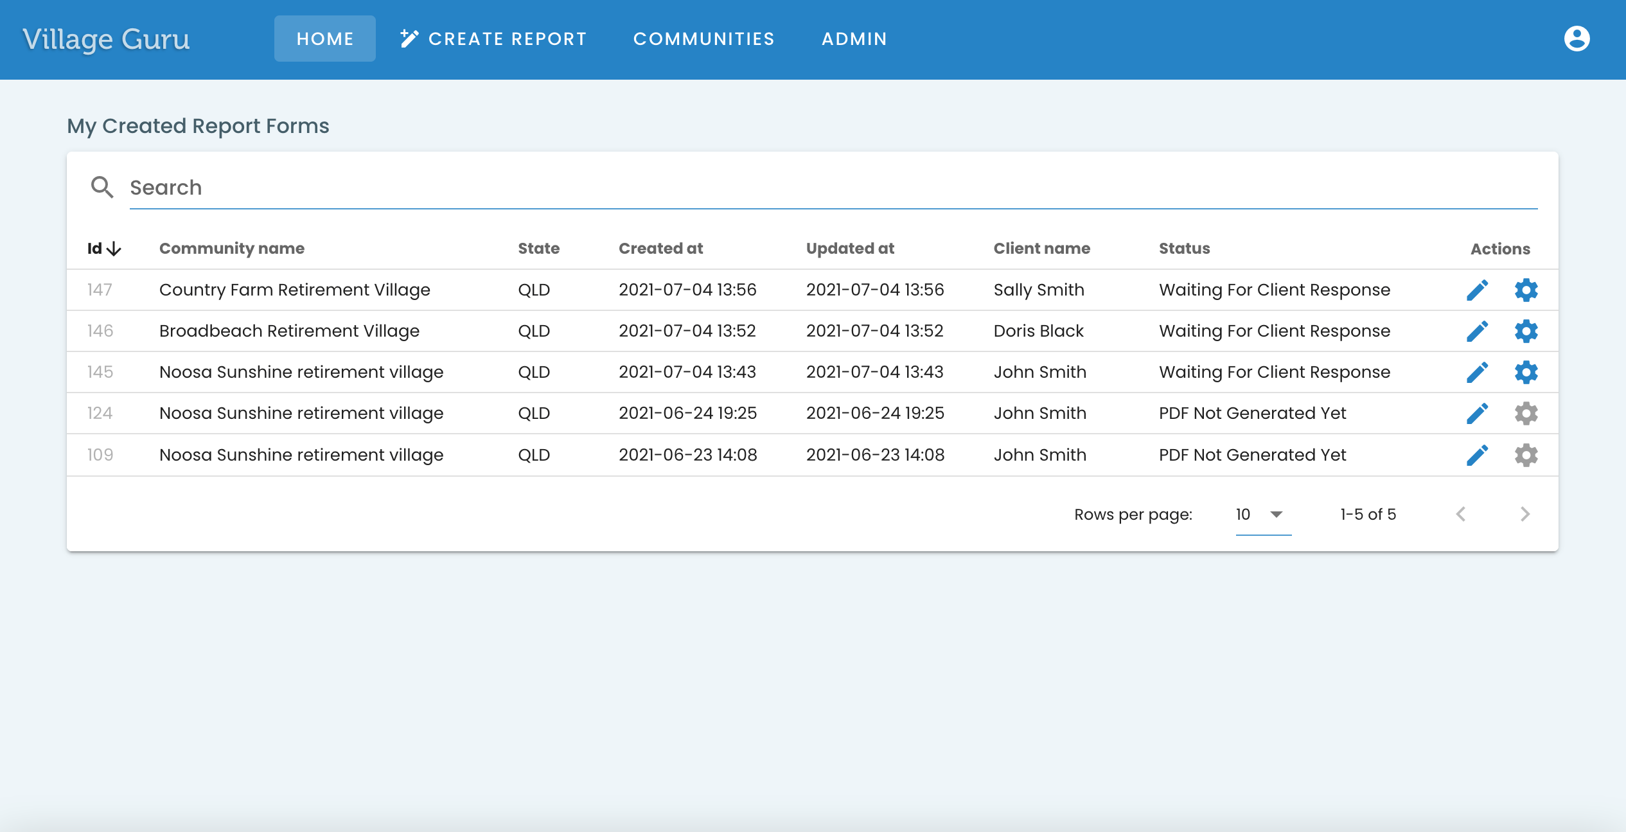Go to the Admin menu

click(854, 39)
